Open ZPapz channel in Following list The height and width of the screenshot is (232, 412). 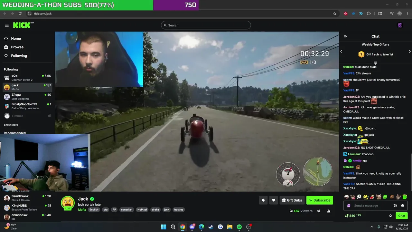coord(27,97)
